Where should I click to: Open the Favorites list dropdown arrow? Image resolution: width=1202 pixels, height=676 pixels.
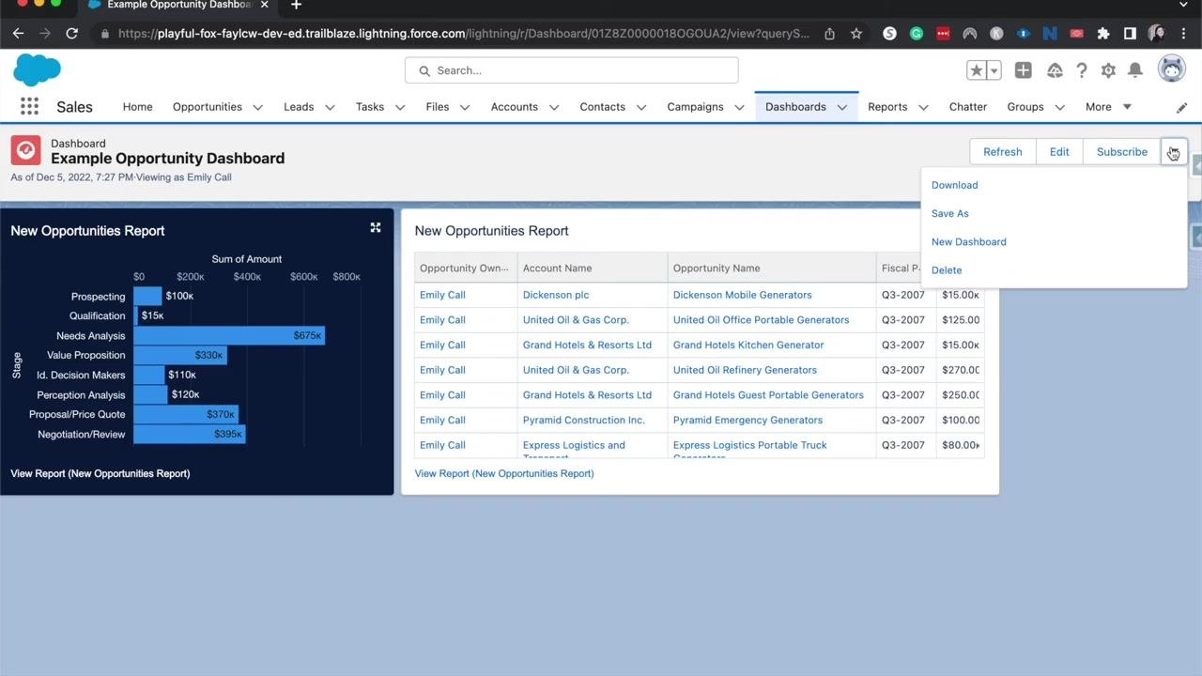pos(994,70)
